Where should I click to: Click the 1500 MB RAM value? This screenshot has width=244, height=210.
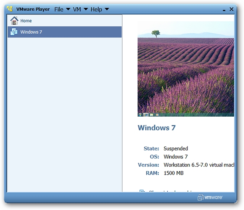click(174, 173)
